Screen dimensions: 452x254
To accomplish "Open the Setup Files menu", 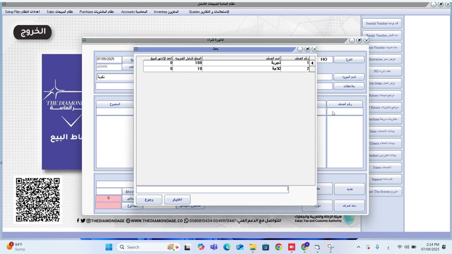I will tap(22, 12).
